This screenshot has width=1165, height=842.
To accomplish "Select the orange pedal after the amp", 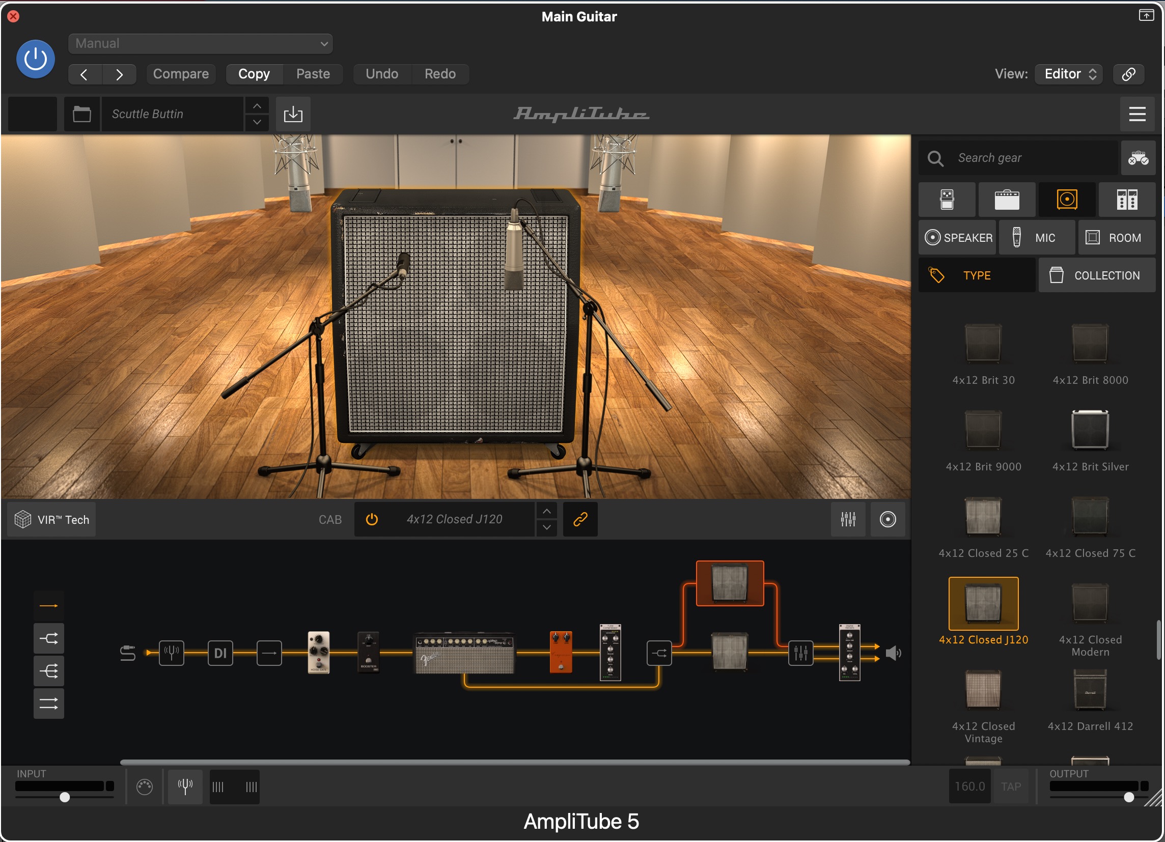I will pyautogui.click(x=561, y=652).
